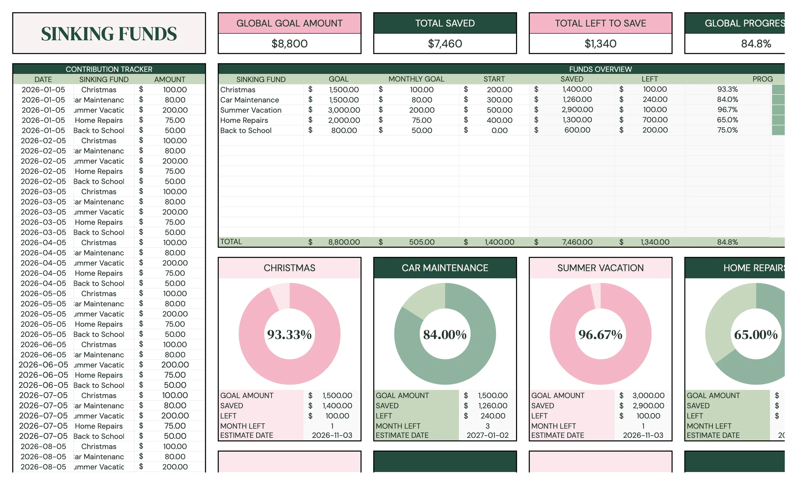This screenshot has height=498, width=797.
Task: Click Christmas progress bar in Funds Overview
Action: coord(778,89)
